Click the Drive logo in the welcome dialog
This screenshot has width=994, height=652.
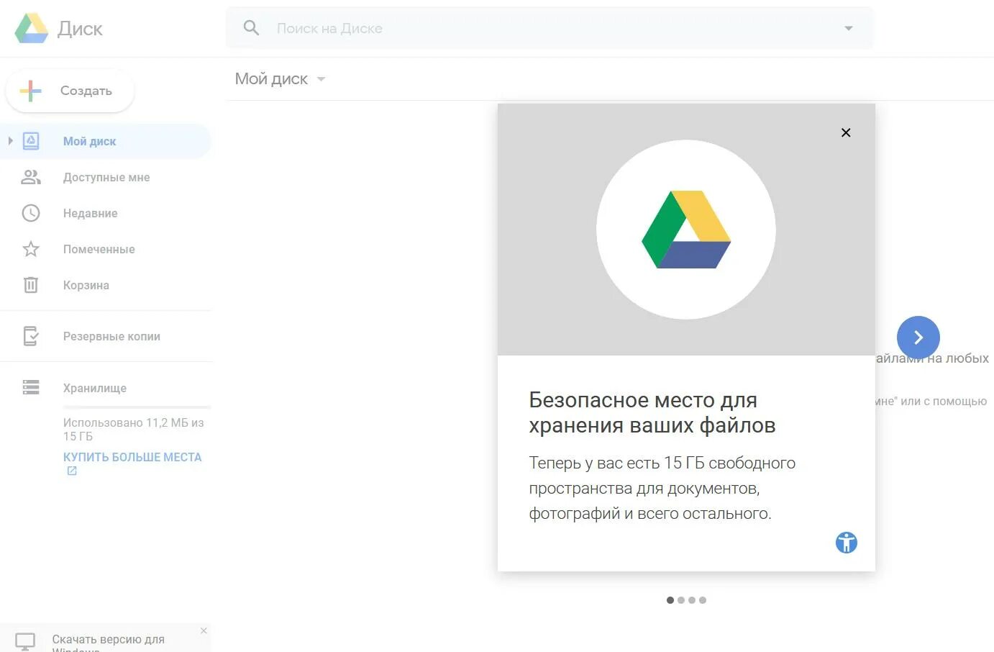coord(686,230)
